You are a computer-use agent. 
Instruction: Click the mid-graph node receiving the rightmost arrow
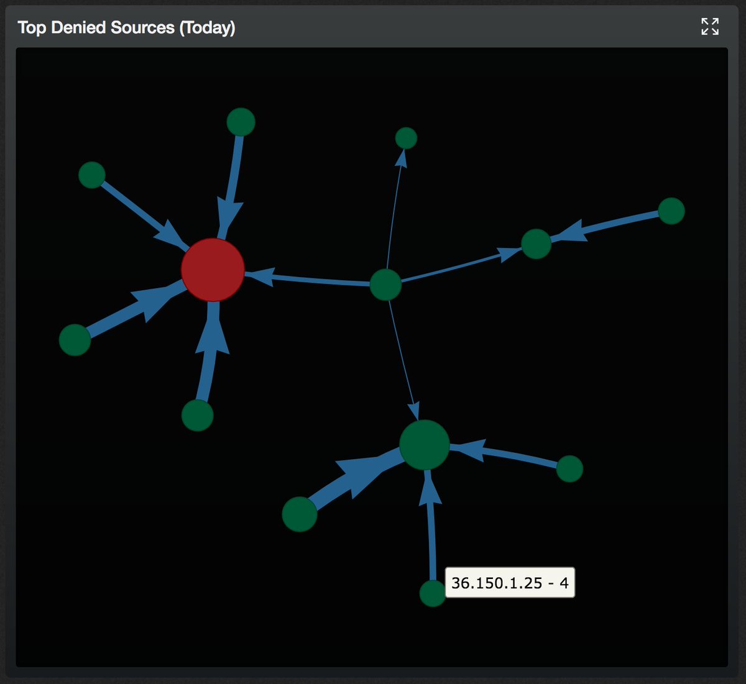535,244
